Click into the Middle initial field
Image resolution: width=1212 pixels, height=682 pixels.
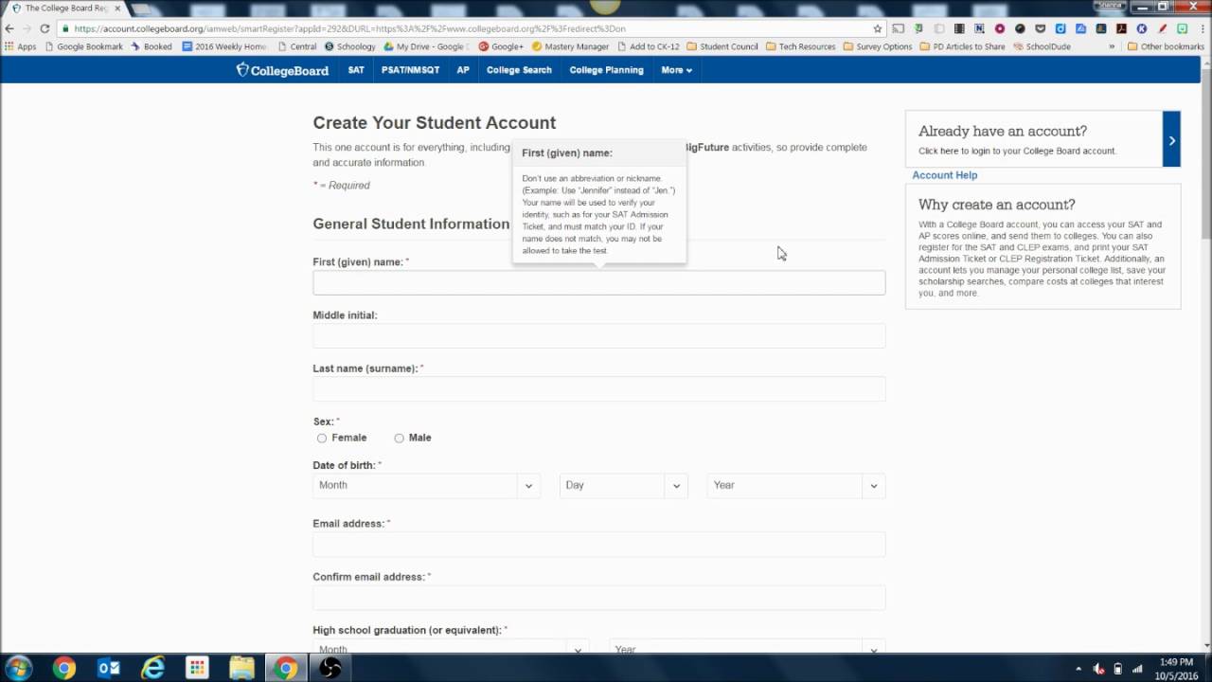pyautogui.click(x=598, y=335)
